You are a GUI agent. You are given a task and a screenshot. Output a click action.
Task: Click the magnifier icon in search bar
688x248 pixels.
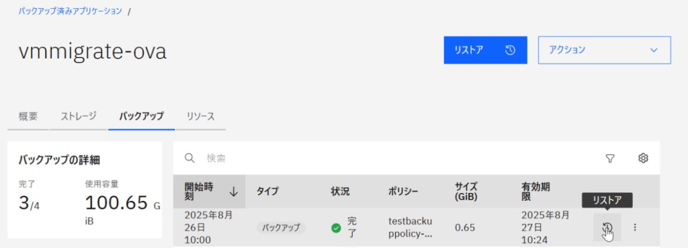click(189, 158)
